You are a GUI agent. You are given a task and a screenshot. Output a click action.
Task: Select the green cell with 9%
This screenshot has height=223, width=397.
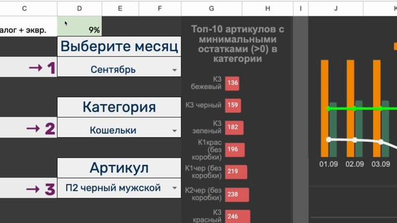point(79,26)
